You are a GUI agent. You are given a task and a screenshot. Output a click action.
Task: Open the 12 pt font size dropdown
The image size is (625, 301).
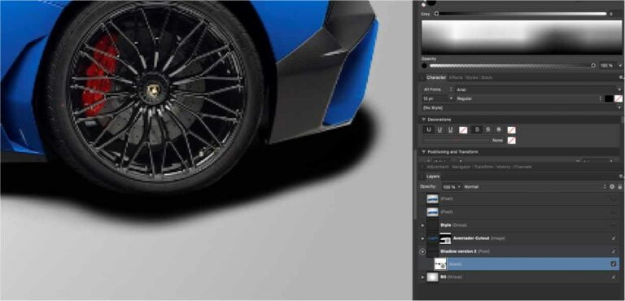click(x=438, y=98)
